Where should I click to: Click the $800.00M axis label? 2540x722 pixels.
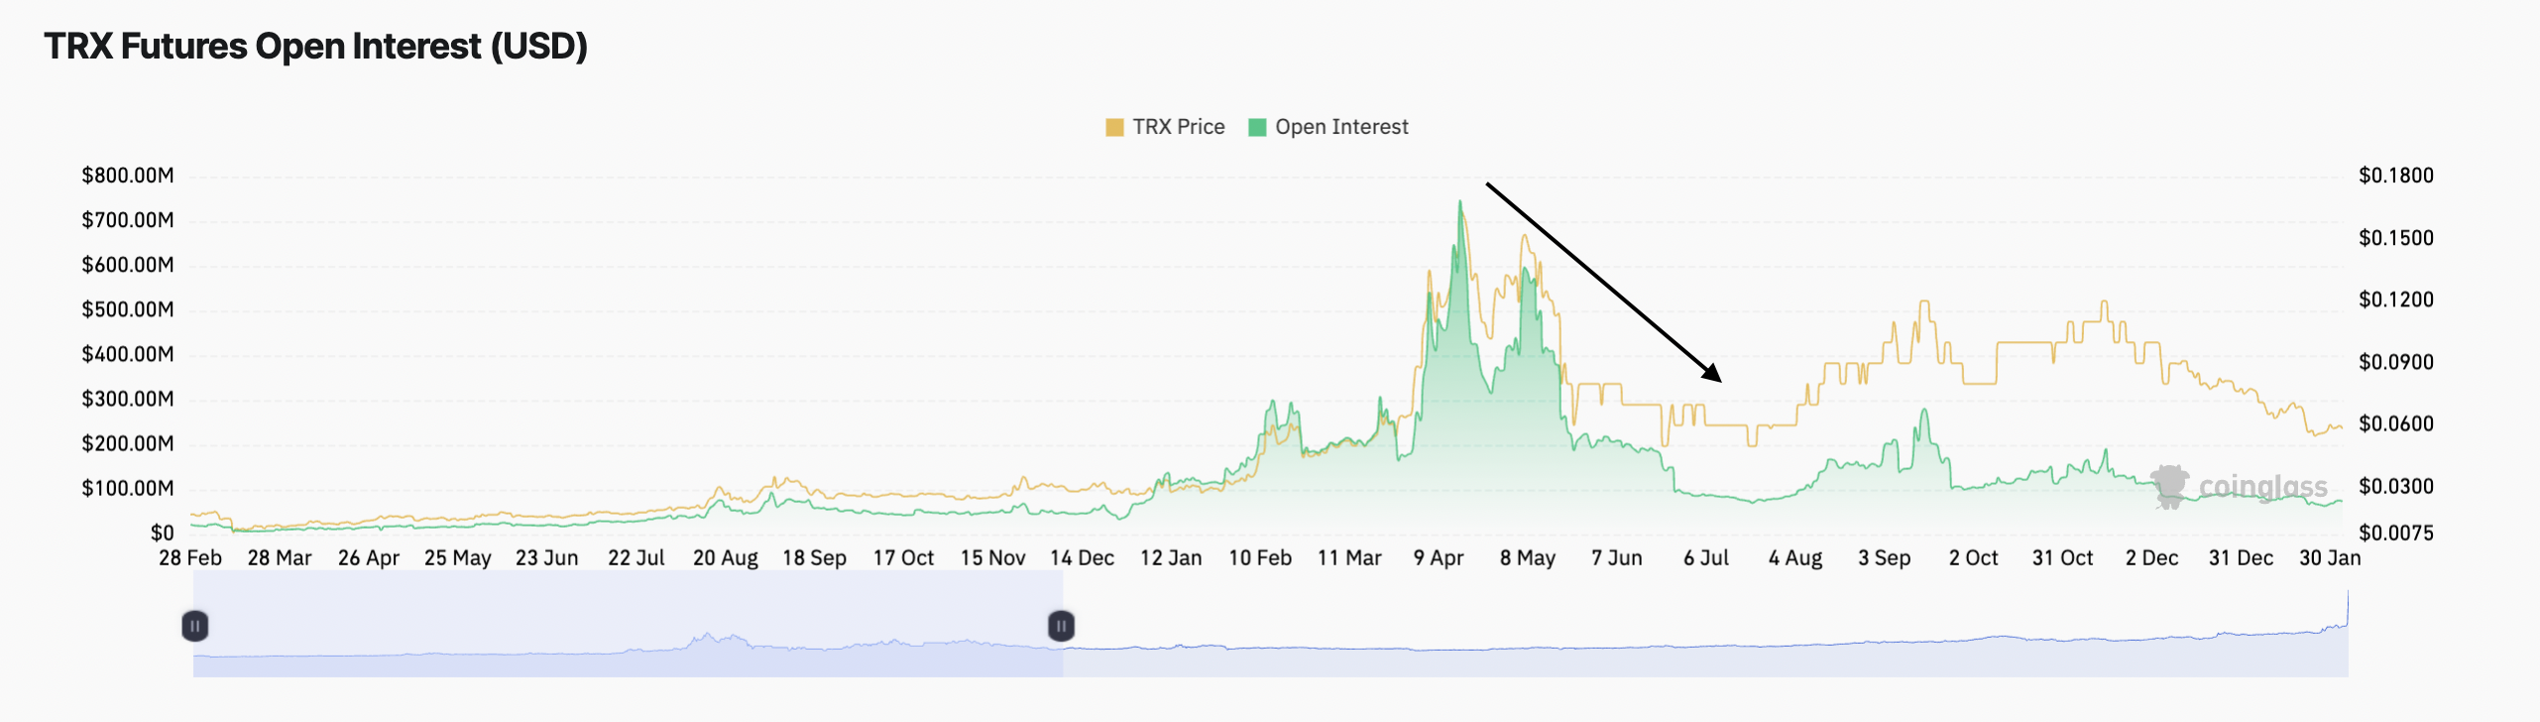(127, 176)
